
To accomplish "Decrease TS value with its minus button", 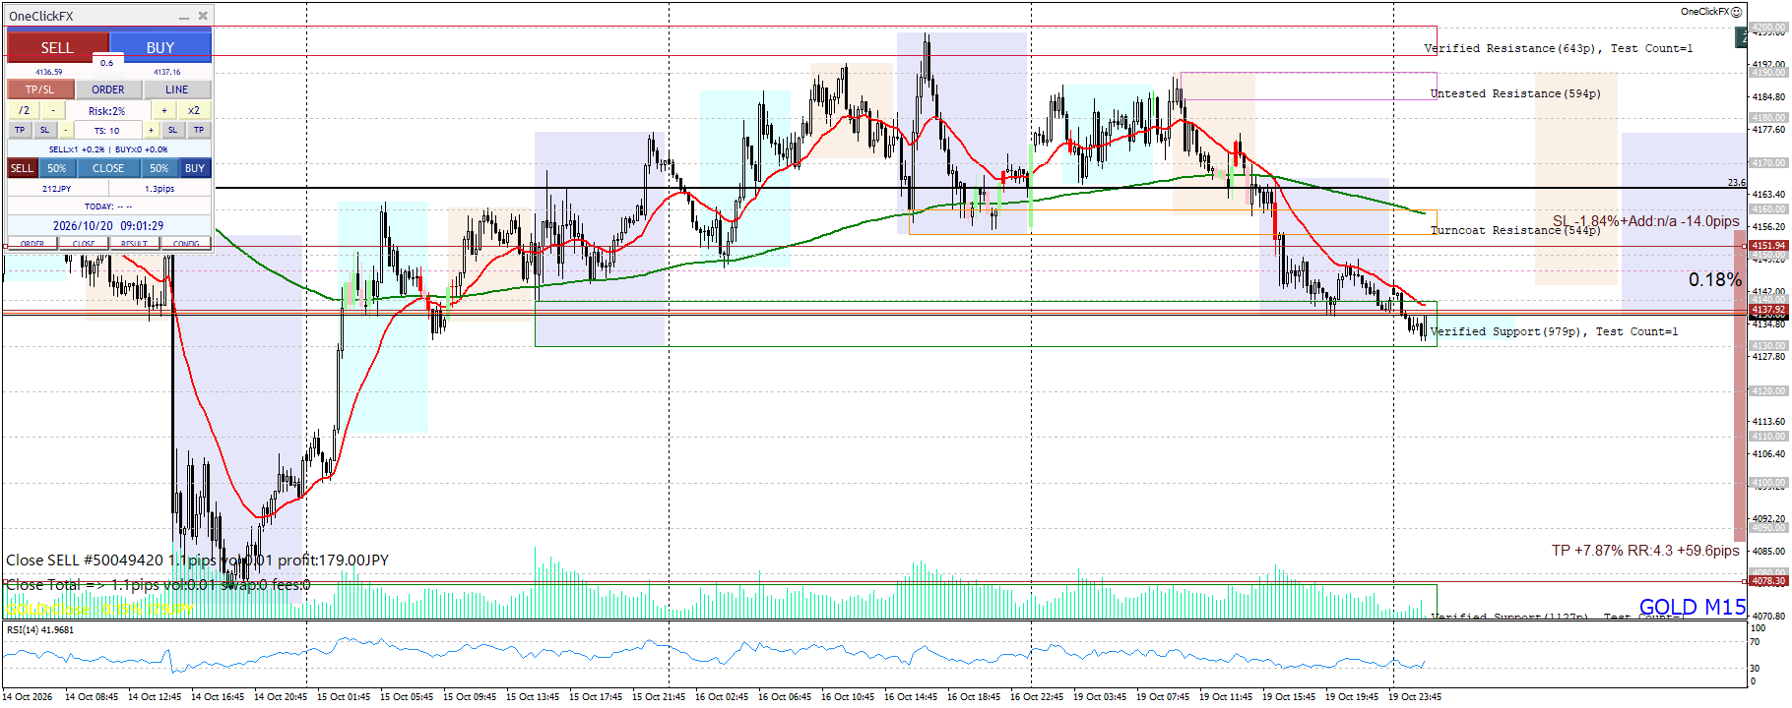I will pos(66,130).
